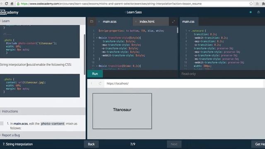Click the browser address bar URL
This screenshot has height=149, width=265.
coord(111,4)
